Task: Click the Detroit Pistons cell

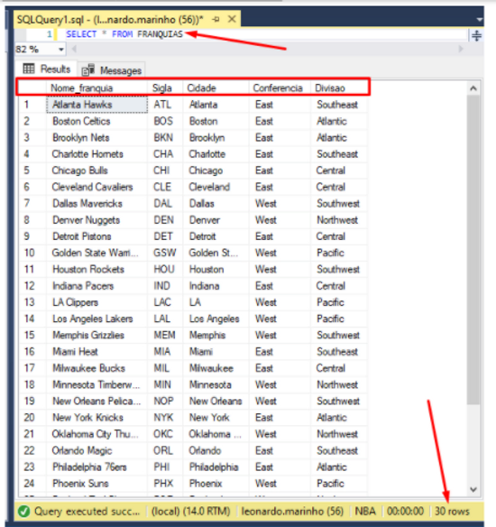Action: point(96,236)
